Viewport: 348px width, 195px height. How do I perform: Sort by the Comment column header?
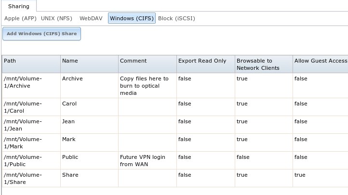[147, 64]
